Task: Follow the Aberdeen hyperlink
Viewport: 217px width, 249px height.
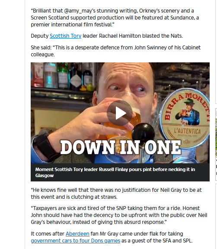Action: pos(77,234)
